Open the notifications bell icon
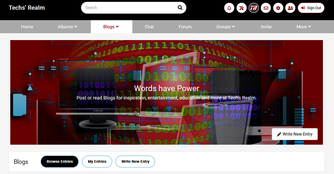Image resolution: width=334 pixels, height=174 pixels. (x=229, y=8)
